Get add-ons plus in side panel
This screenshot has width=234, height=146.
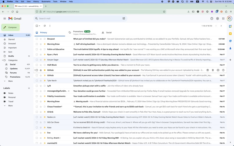pos(230,60)
